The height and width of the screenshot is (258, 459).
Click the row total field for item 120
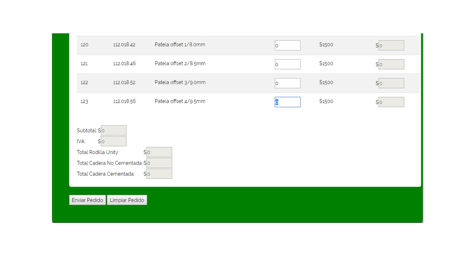[391, 45]
